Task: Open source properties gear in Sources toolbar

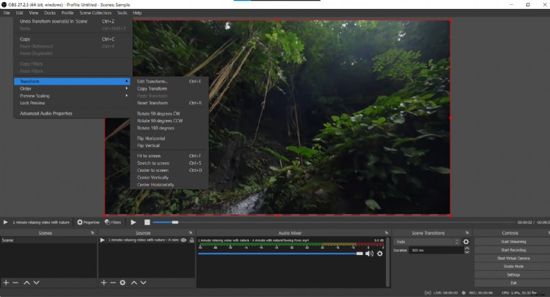Action: coord(122,283)
